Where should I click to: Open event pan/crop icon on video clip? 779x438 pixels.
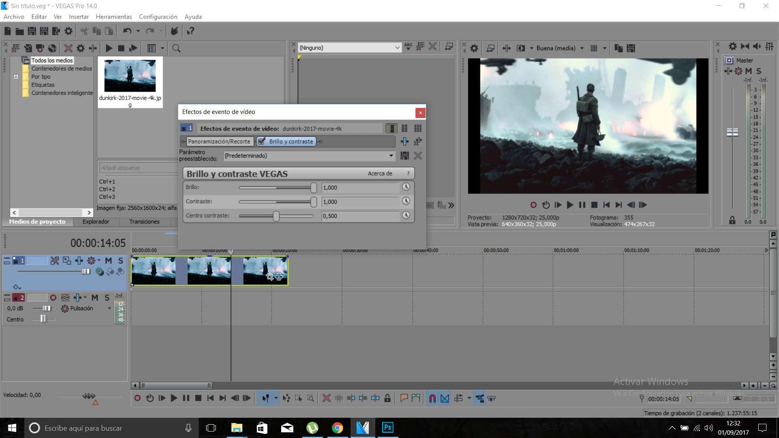point(270,277)
